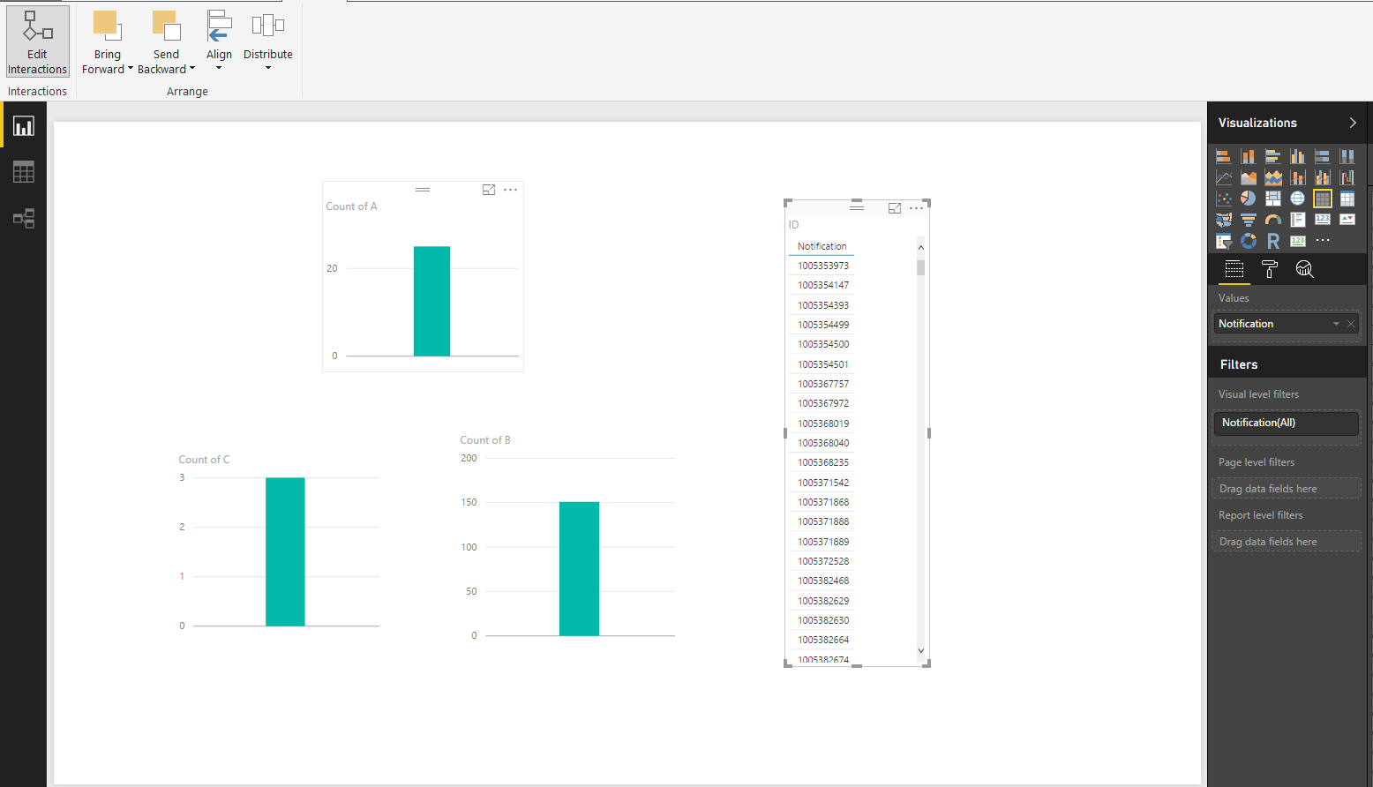Image resolution: width=1373 pixels, height=787 pixels.
Task: Choose the Line chart visualization
Action: click(1224, 177)
